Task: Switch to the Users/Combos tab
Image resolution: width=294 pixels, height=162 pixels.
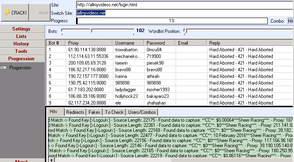Action: coord(142,112)
